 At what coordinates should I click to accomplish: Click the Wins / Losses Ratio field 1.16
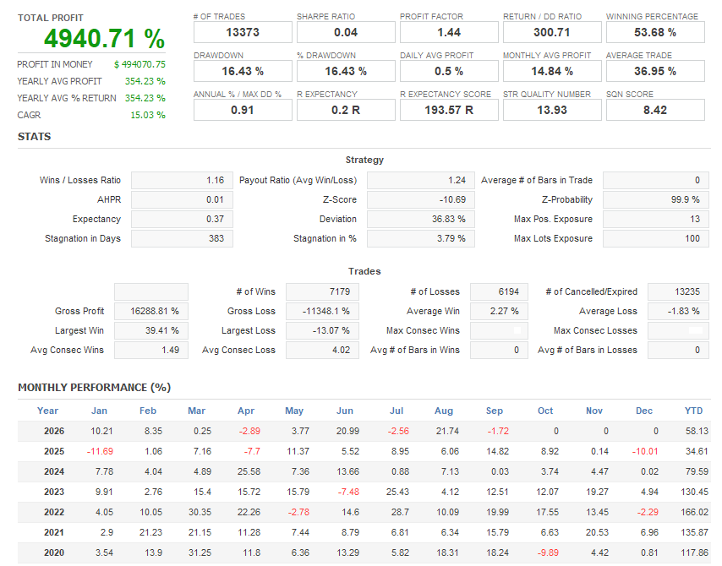coord(182,181)
